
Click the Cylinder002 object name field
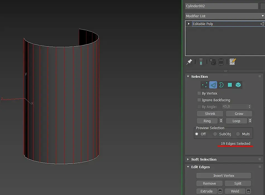pyautogui.click(x=221, y=6)
